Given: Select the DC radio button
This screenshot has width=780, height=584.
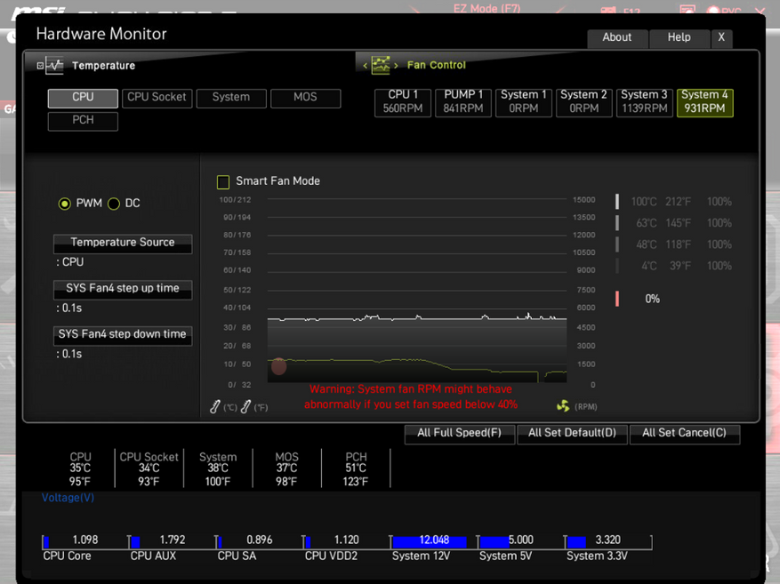Looking at the screenshot, I should (114, 204).
